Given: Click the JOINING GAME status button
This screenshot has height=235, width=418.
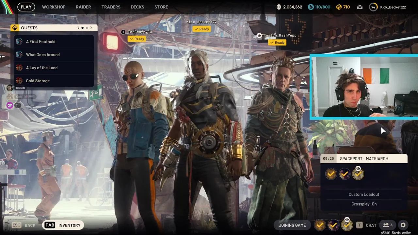Looking at the screenshot, I should (x=292, y=225).
